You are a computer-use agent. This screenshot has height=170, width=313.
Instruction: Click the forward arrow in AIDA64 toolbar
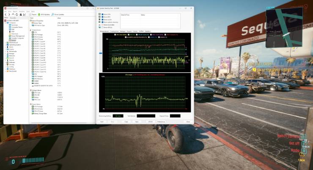9,14
